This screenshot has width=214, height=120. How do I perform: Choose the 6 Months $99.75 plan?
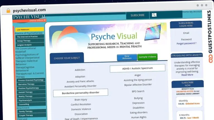[189, 116]
